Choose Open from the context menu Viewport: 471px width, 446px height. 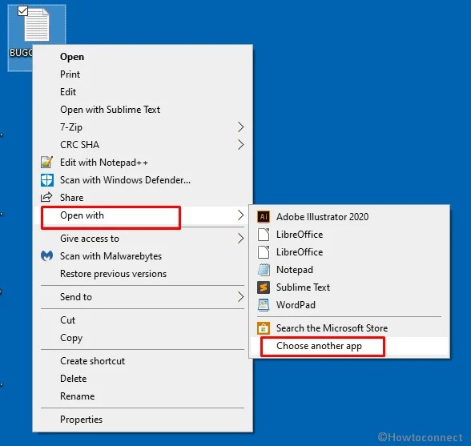click(143, 57)
